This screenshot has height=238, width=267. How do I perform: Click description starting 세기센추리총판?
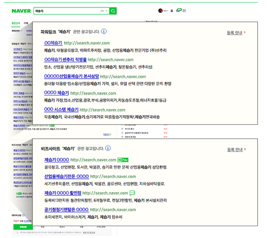click(x=105, y=184)
